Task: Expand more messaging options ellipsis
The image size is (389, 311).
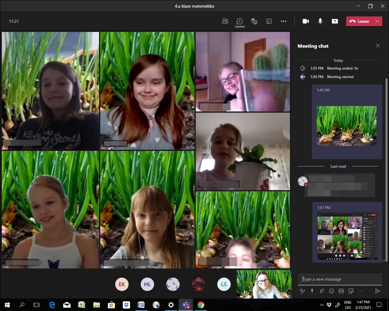Action: pos(361,291)
